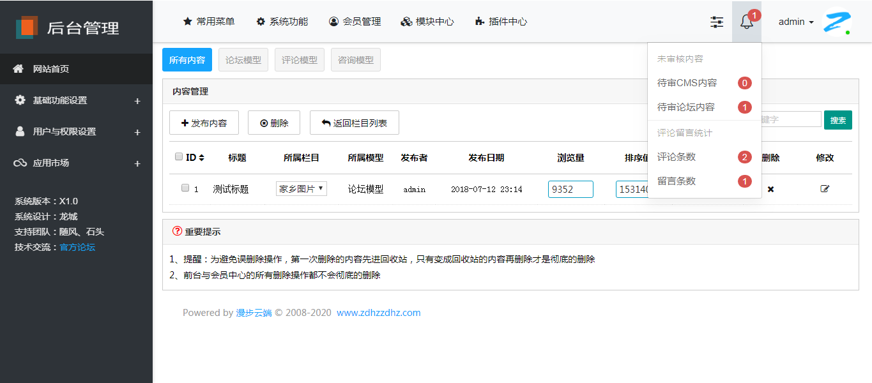Click the notification bell icon
Image resolution: width=872 pixels, height=383 pixels.
pos(746,22)
